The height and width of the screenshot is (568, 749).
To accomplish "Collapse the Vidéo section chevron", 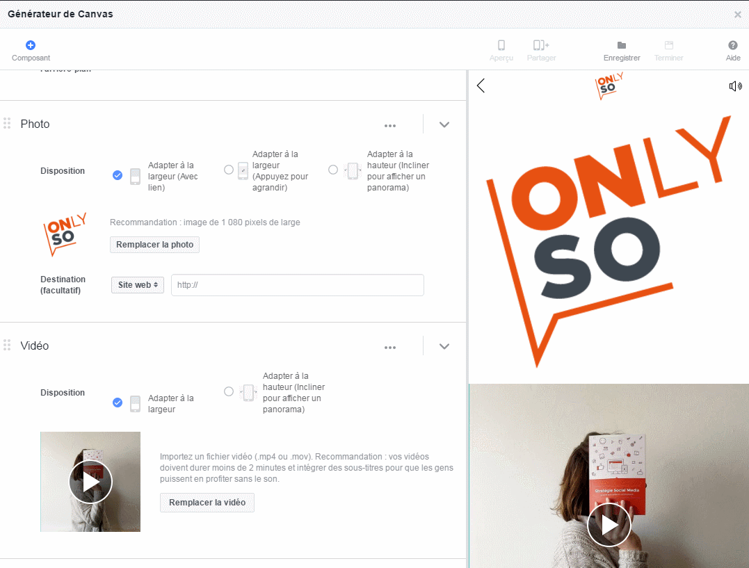I will (444, 346).
